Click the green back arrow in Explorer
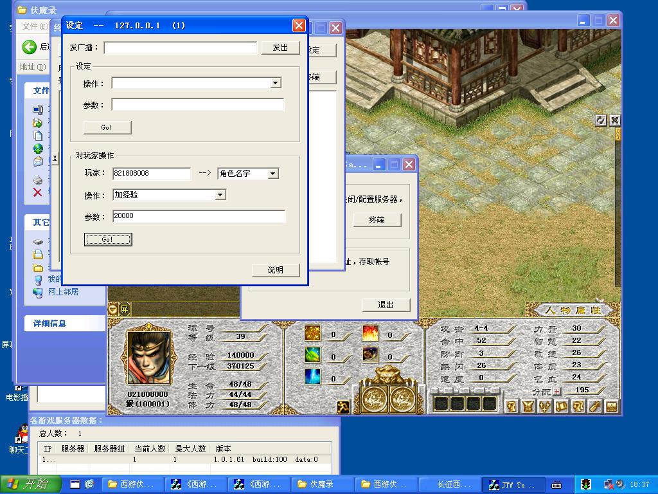Screen dimensions: 658x494 [29, 47]
